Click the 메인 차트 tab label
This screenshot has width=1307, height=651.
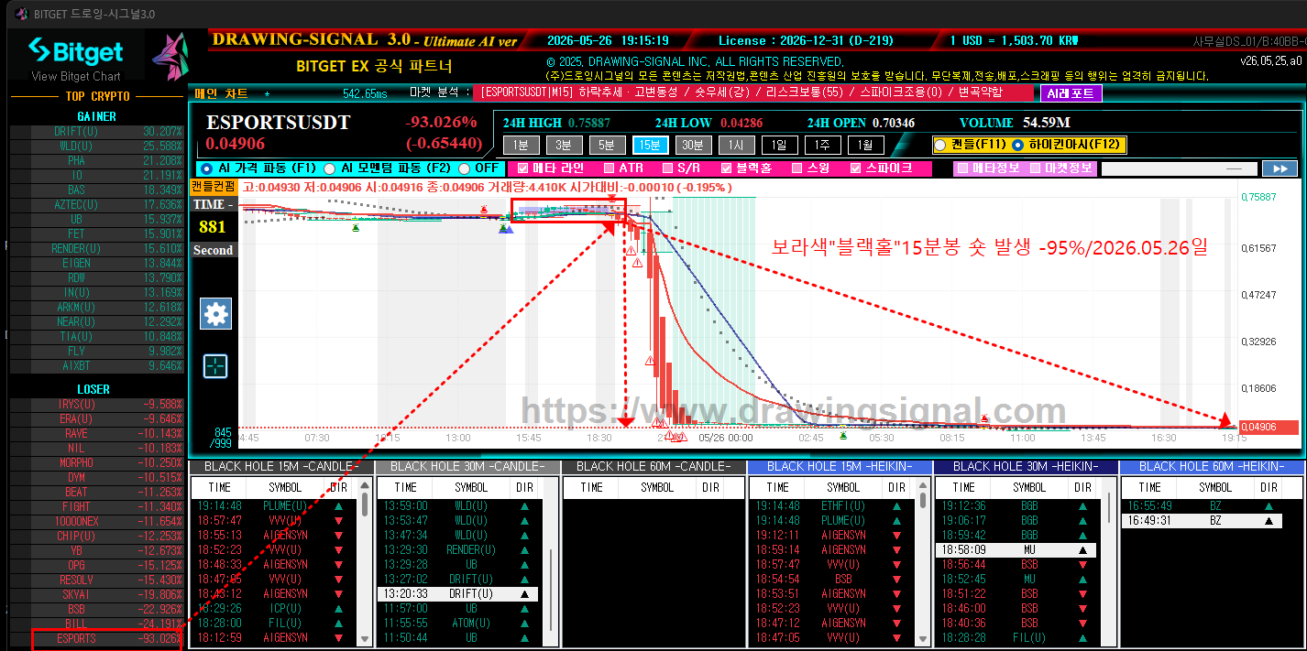(221, 93)
